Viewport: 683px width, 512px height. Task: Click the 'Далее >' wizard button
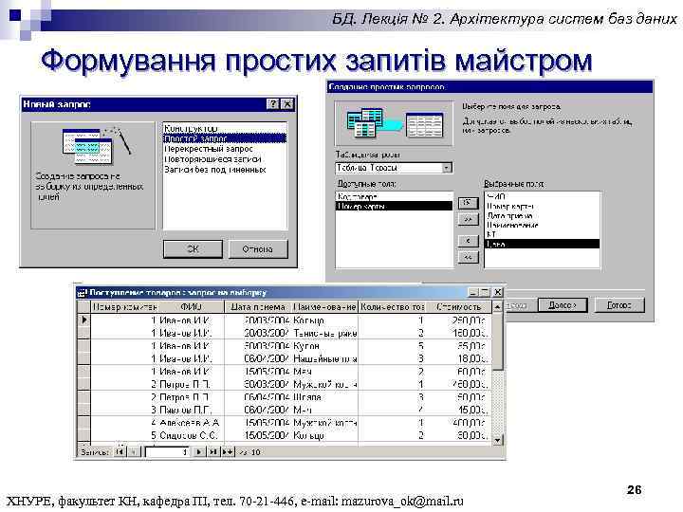[563, 305]
